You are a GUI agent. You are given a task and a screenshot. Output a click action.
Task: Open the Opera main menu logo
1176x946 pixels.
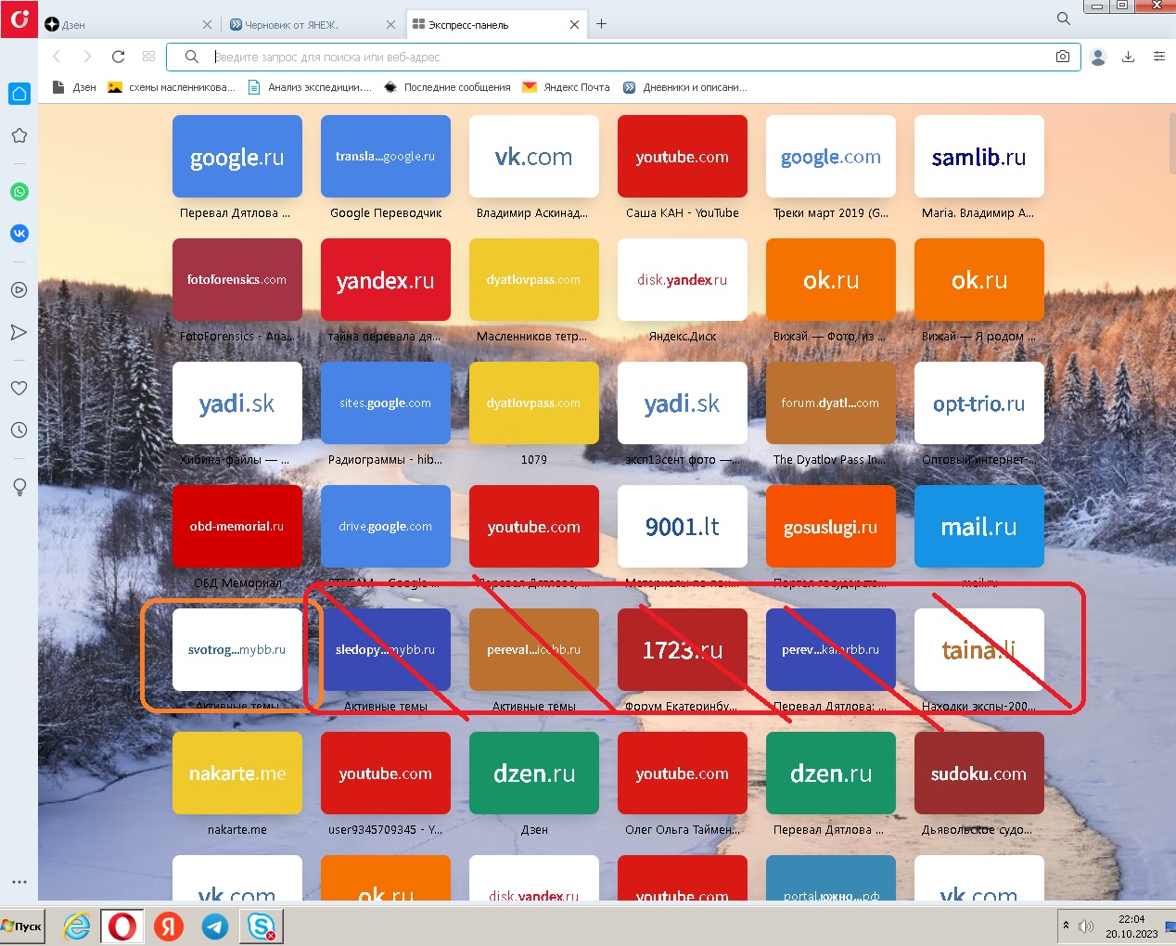(19, 19)
